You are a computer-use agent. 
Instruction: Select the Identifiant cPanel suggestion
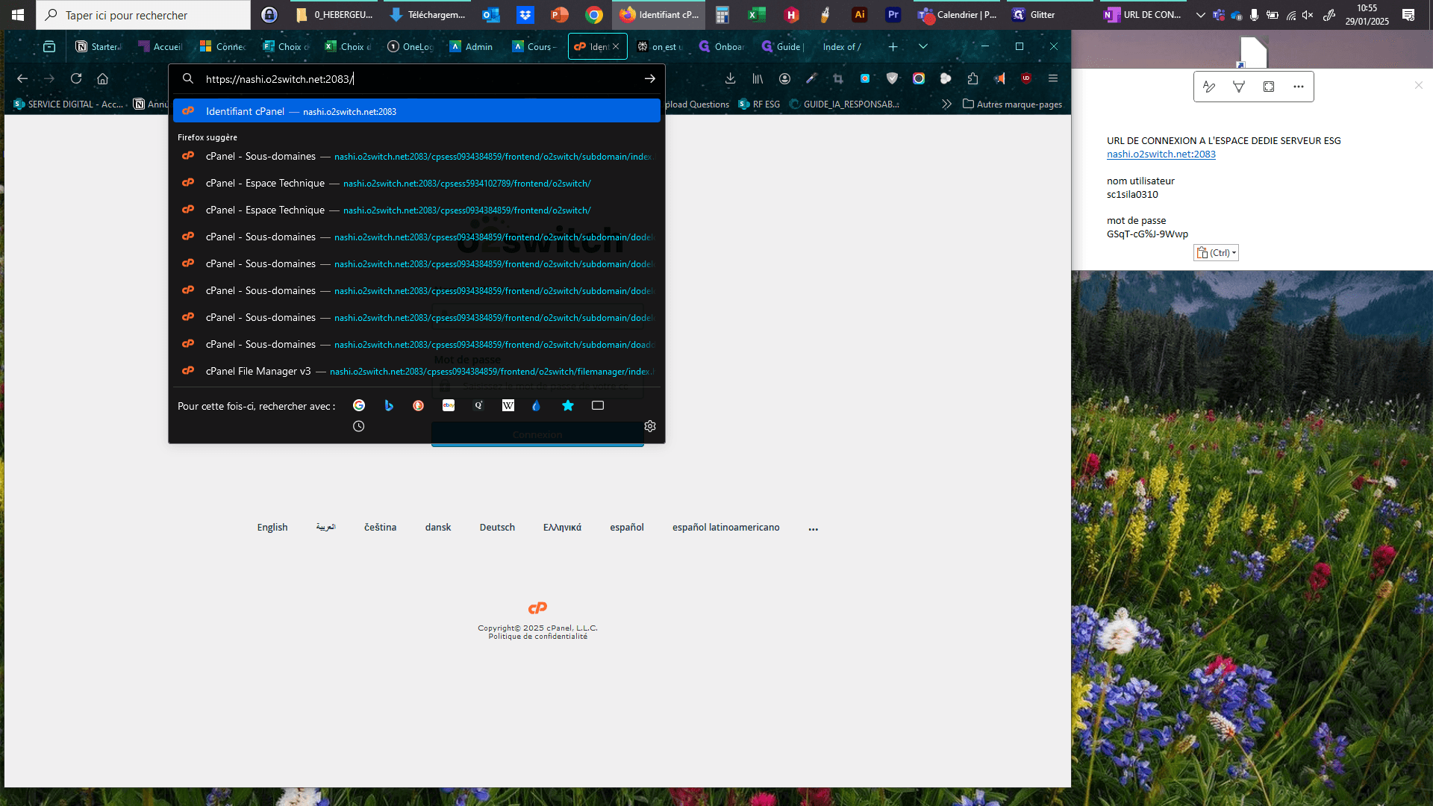point(416,111)
